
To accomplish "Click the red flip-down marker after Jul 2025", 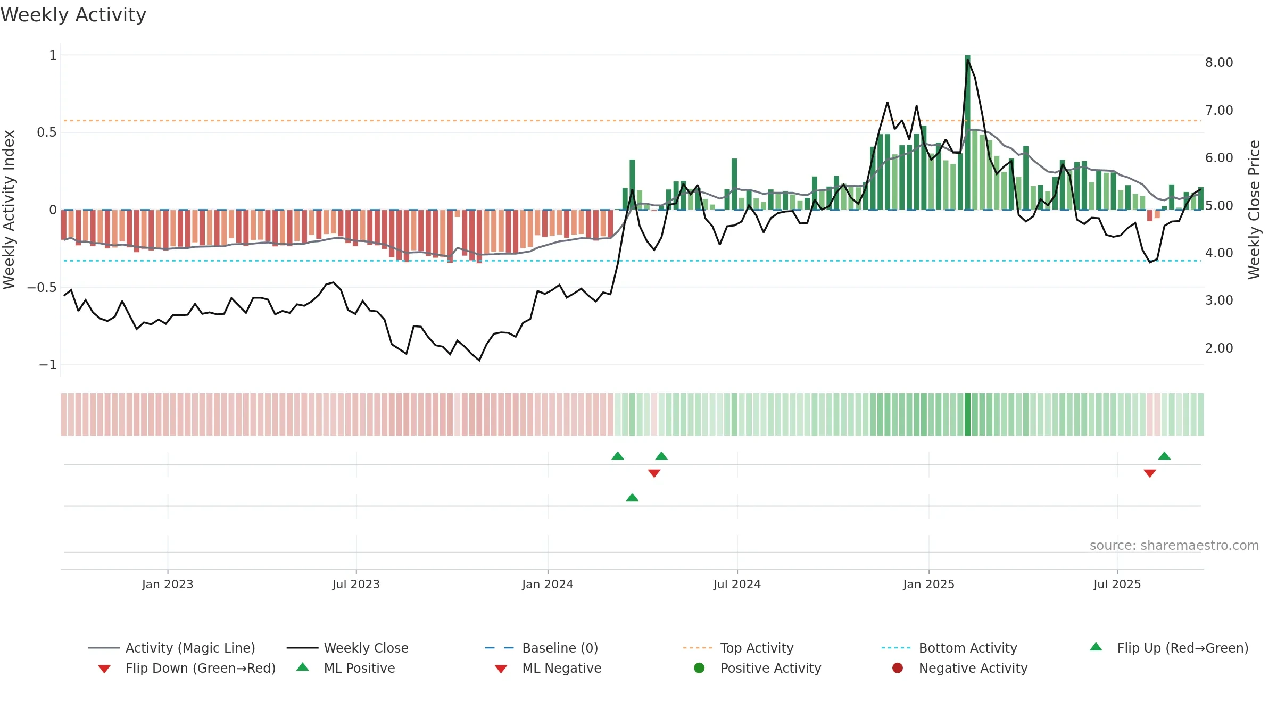I will (x=1150, y=473).
